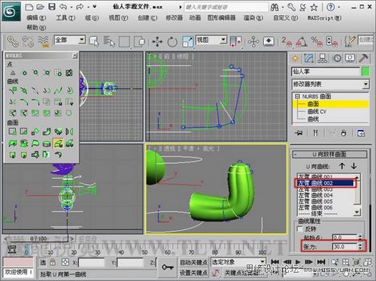Screen dimensions: 376x281
Task: Click the 设置关键点 set key button
Action: (x=193, y=273)
